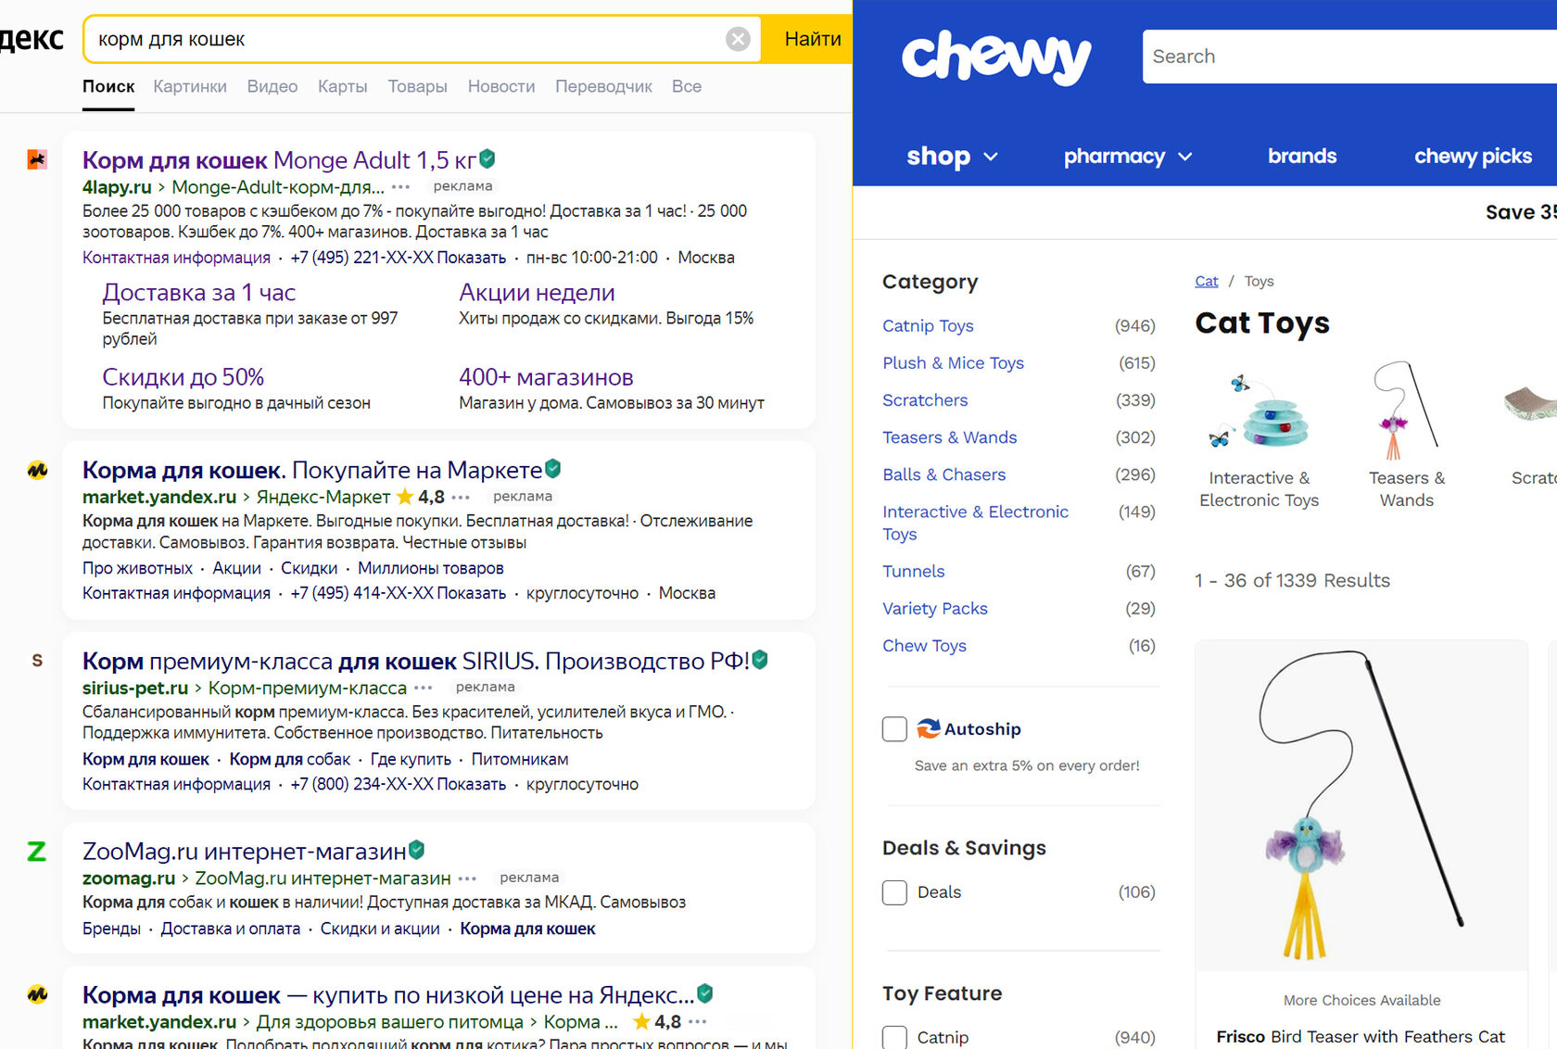Click the green ZooMag Z favicon
Image resolution: width=1557 pixels, height=1049 pixels.
(36, 851)
